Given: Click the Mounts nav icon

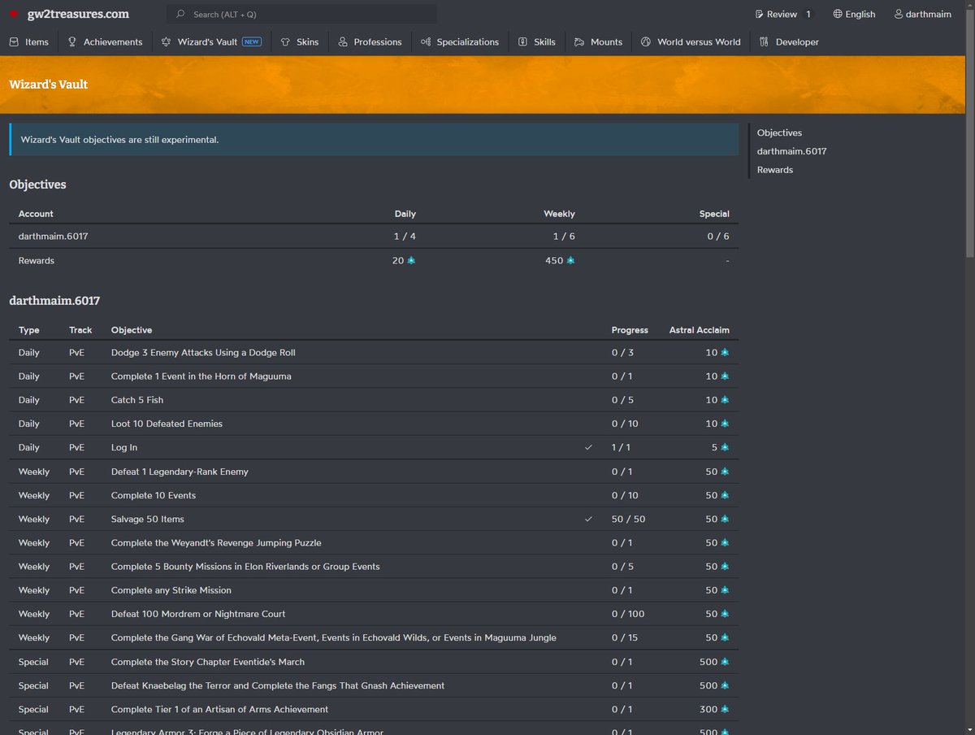Looking at the screenshot, I should pyautogui.click(x=579, y=41).
